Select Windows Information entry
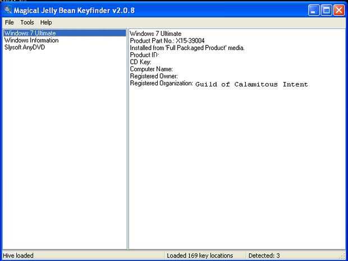 pyautogui.click(x=31, y=40)
